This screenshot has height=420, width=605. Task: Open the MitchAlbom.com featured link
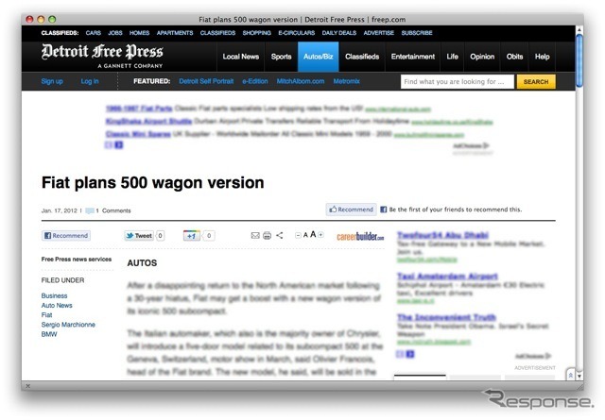point(301,81)
